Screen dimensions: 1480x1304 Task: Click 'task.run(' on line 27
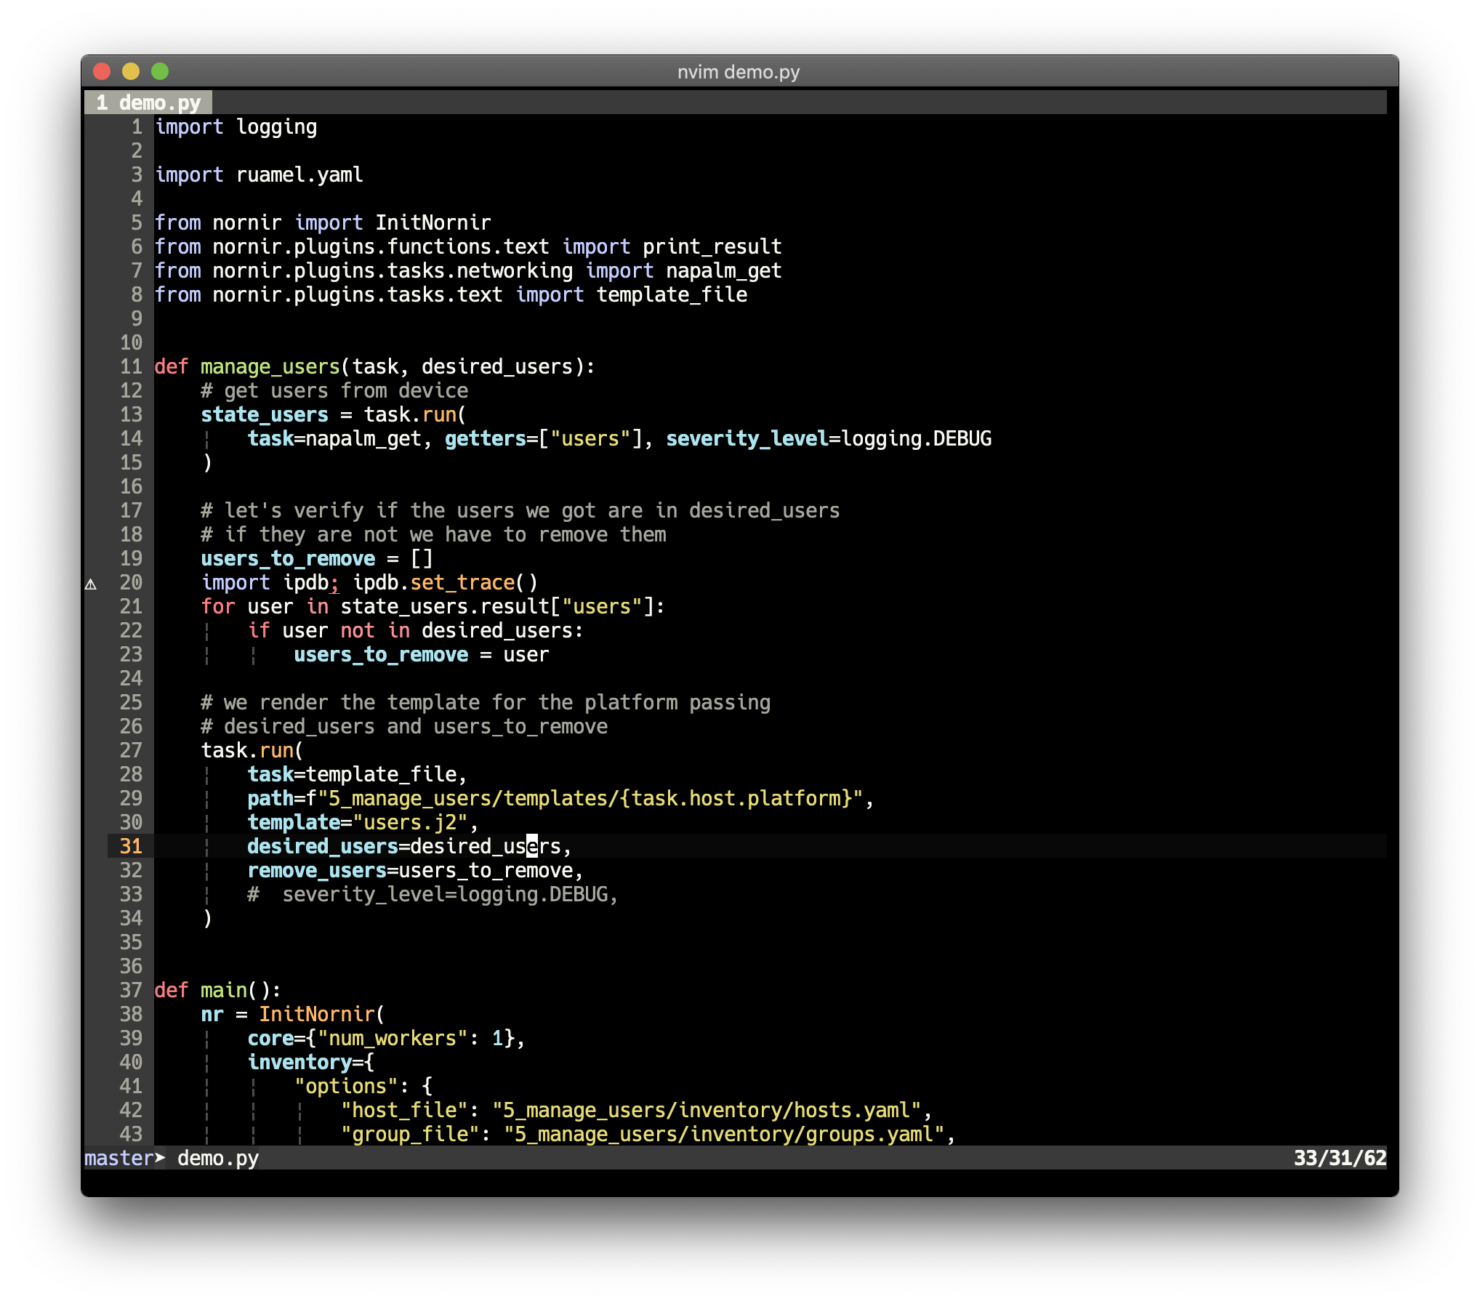pos(253,751)
